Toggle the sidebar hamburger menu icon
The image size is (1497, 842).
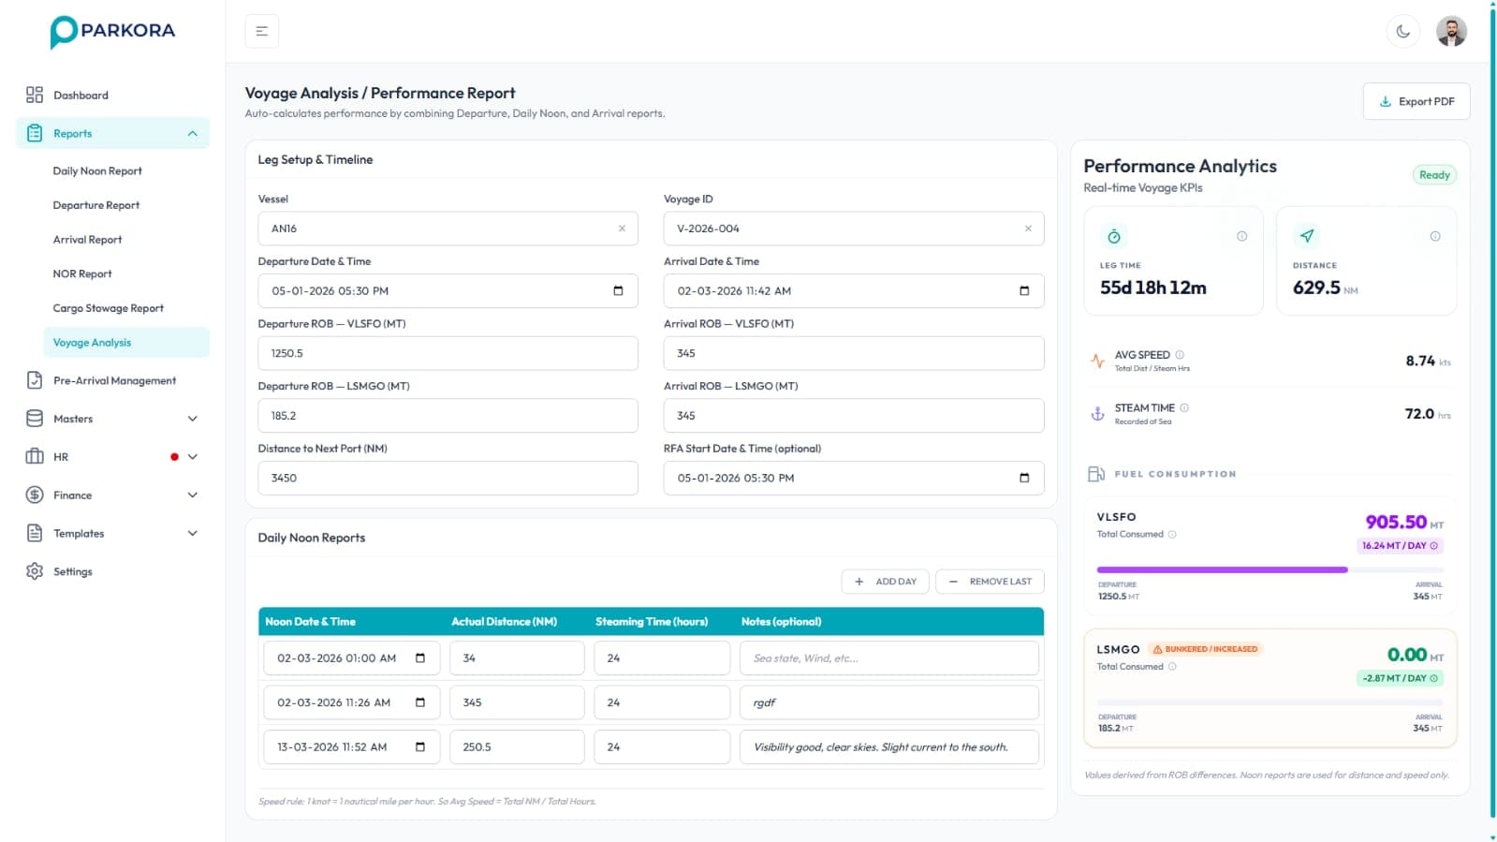(x=262, y=31)
